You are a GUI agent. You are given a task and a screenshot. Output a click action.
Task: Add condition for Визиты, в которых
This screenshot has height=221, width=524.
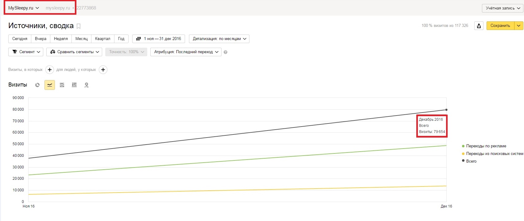pyautogui.click(x=50, y=70)
